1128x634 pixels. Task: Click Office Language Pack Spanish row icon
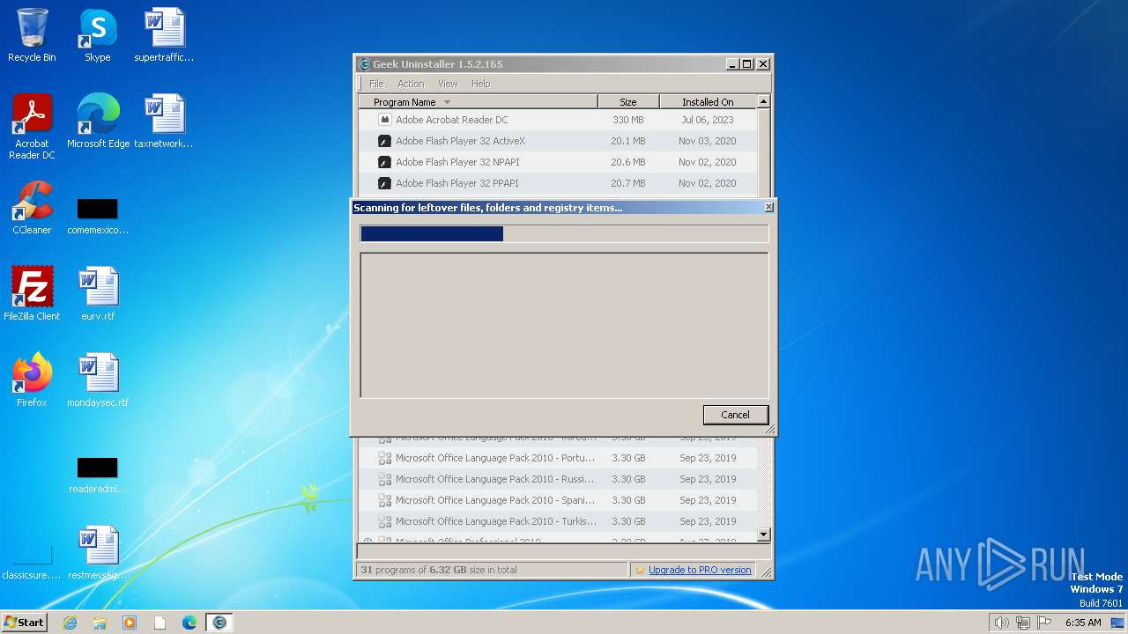[x=384, y=500]
